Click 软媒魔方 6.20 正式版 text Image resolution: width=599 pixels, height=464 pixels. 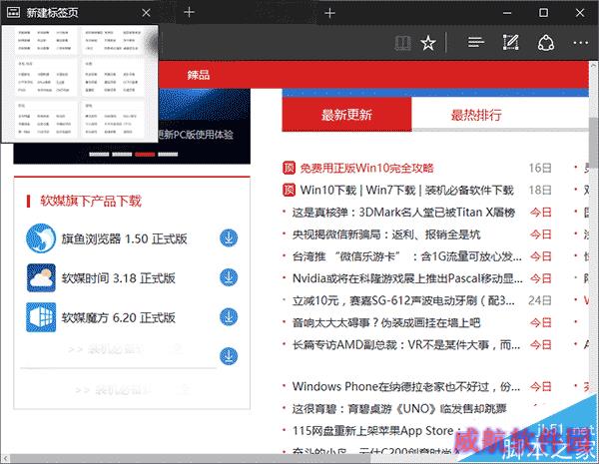[119, 317]
